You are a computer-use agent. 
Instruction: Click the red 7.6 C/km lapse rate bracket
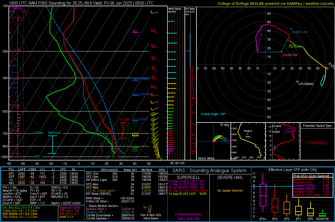click(x=122, y=130)
